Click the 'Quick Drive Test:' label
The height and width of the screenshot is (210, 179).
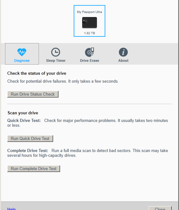[x=24, y=120]
